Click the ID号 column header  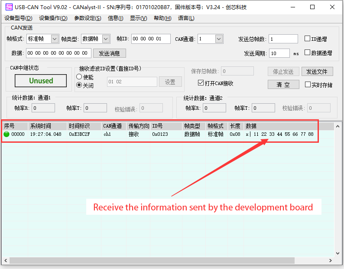166,126
